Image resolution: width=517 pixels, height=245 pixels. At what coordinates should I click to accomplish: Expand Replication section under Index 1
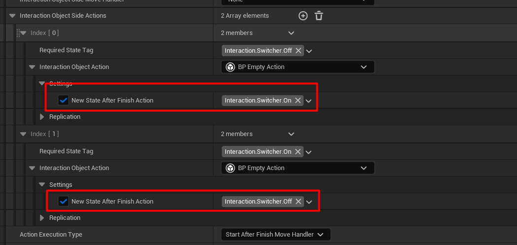coord(42,218)
